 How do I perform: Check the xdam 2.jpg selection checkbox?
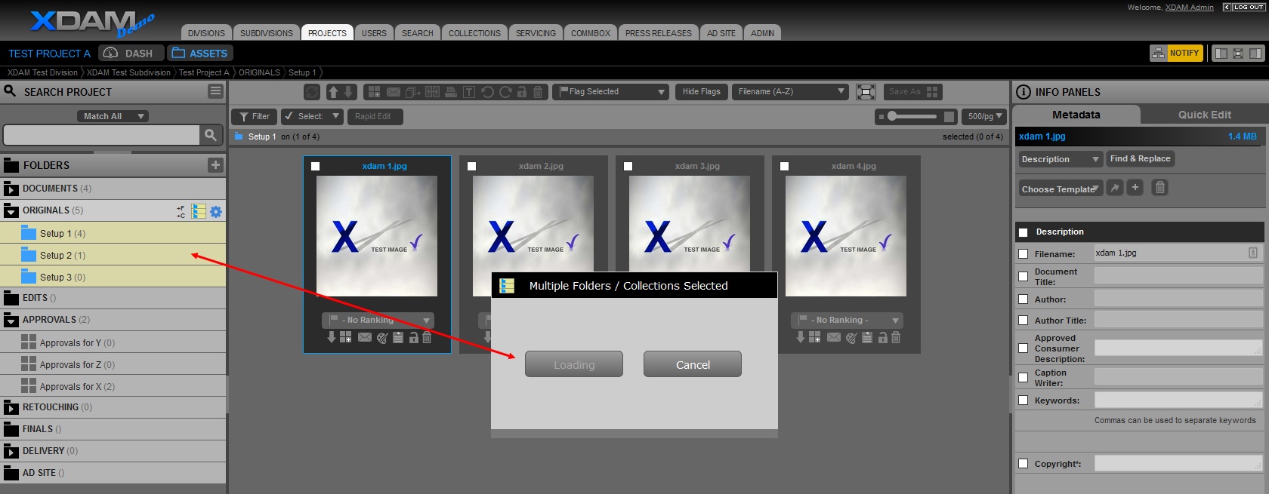point(471,167)
